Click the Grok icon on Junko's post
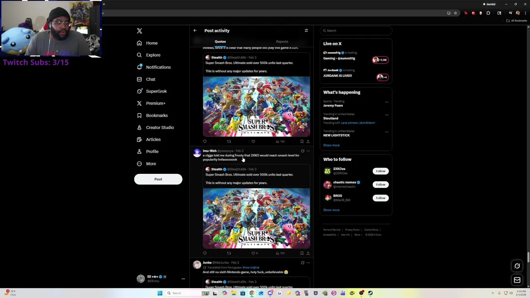Screen dimensions: 530x298 [303, 263]
